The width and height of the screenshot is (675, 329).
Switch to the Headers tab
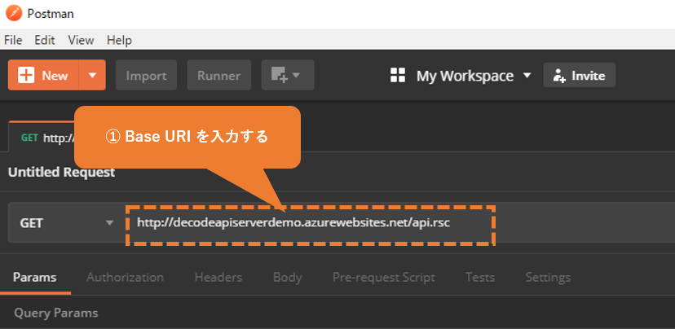(218, 278)
